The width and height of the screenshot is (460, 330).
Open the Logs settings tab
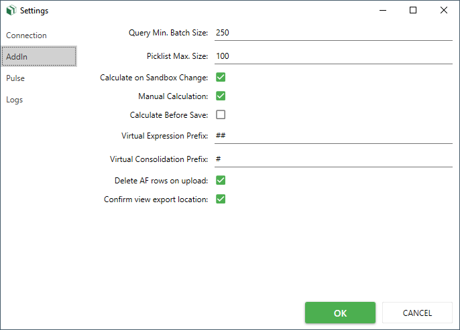tap(15, 100)
